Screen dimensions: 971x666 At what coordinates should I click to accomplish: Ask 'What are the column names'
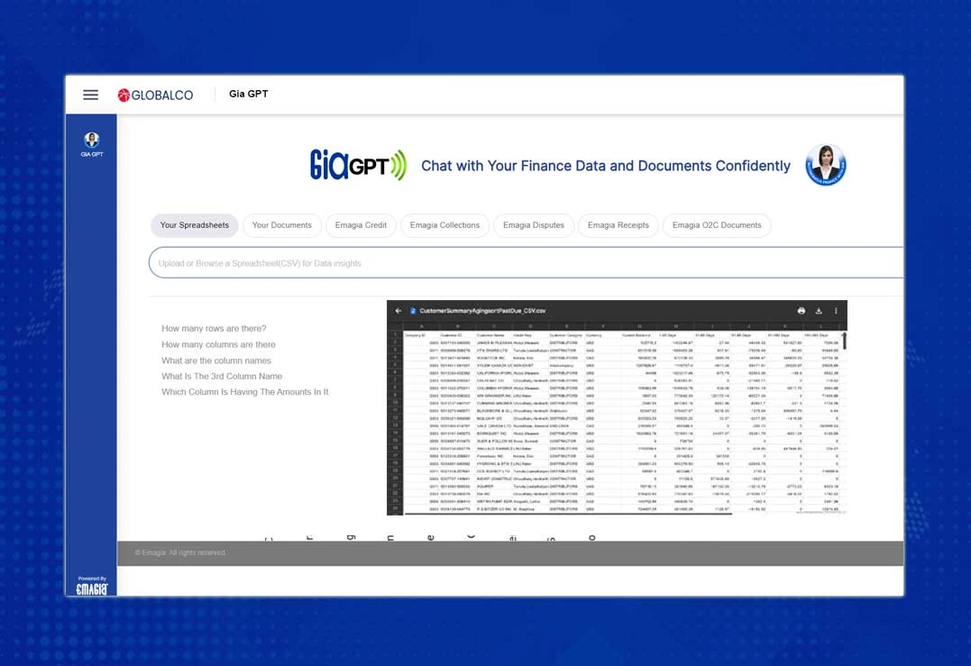pos(216,360)
